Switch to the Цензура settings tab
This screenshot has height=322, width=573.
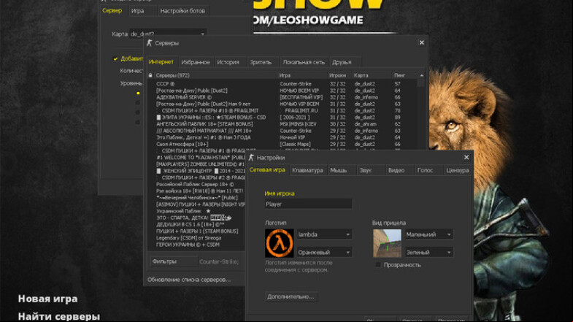[x=457, y=170]
